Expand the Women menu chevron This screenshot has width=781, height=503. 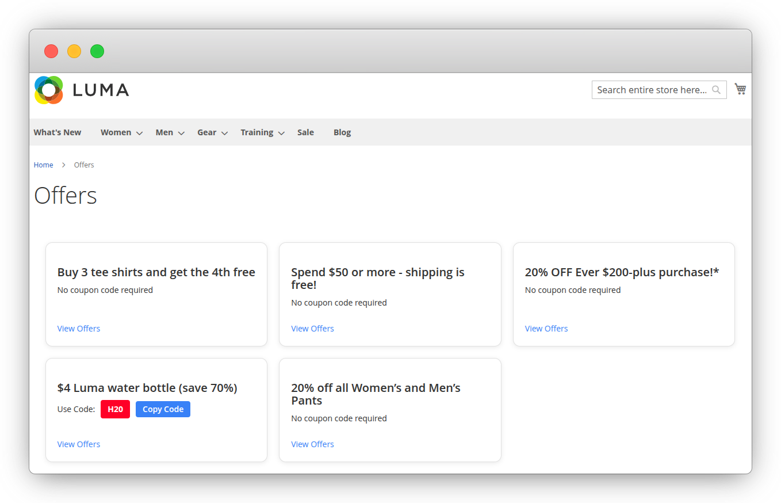[139, 133]
